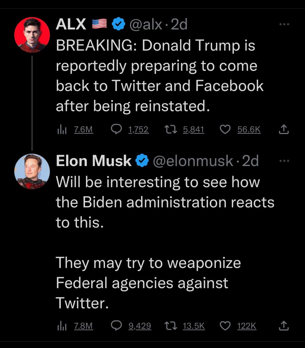
Task: Open Elon Musk's profile picture
Action: click(x=32, y=171)
